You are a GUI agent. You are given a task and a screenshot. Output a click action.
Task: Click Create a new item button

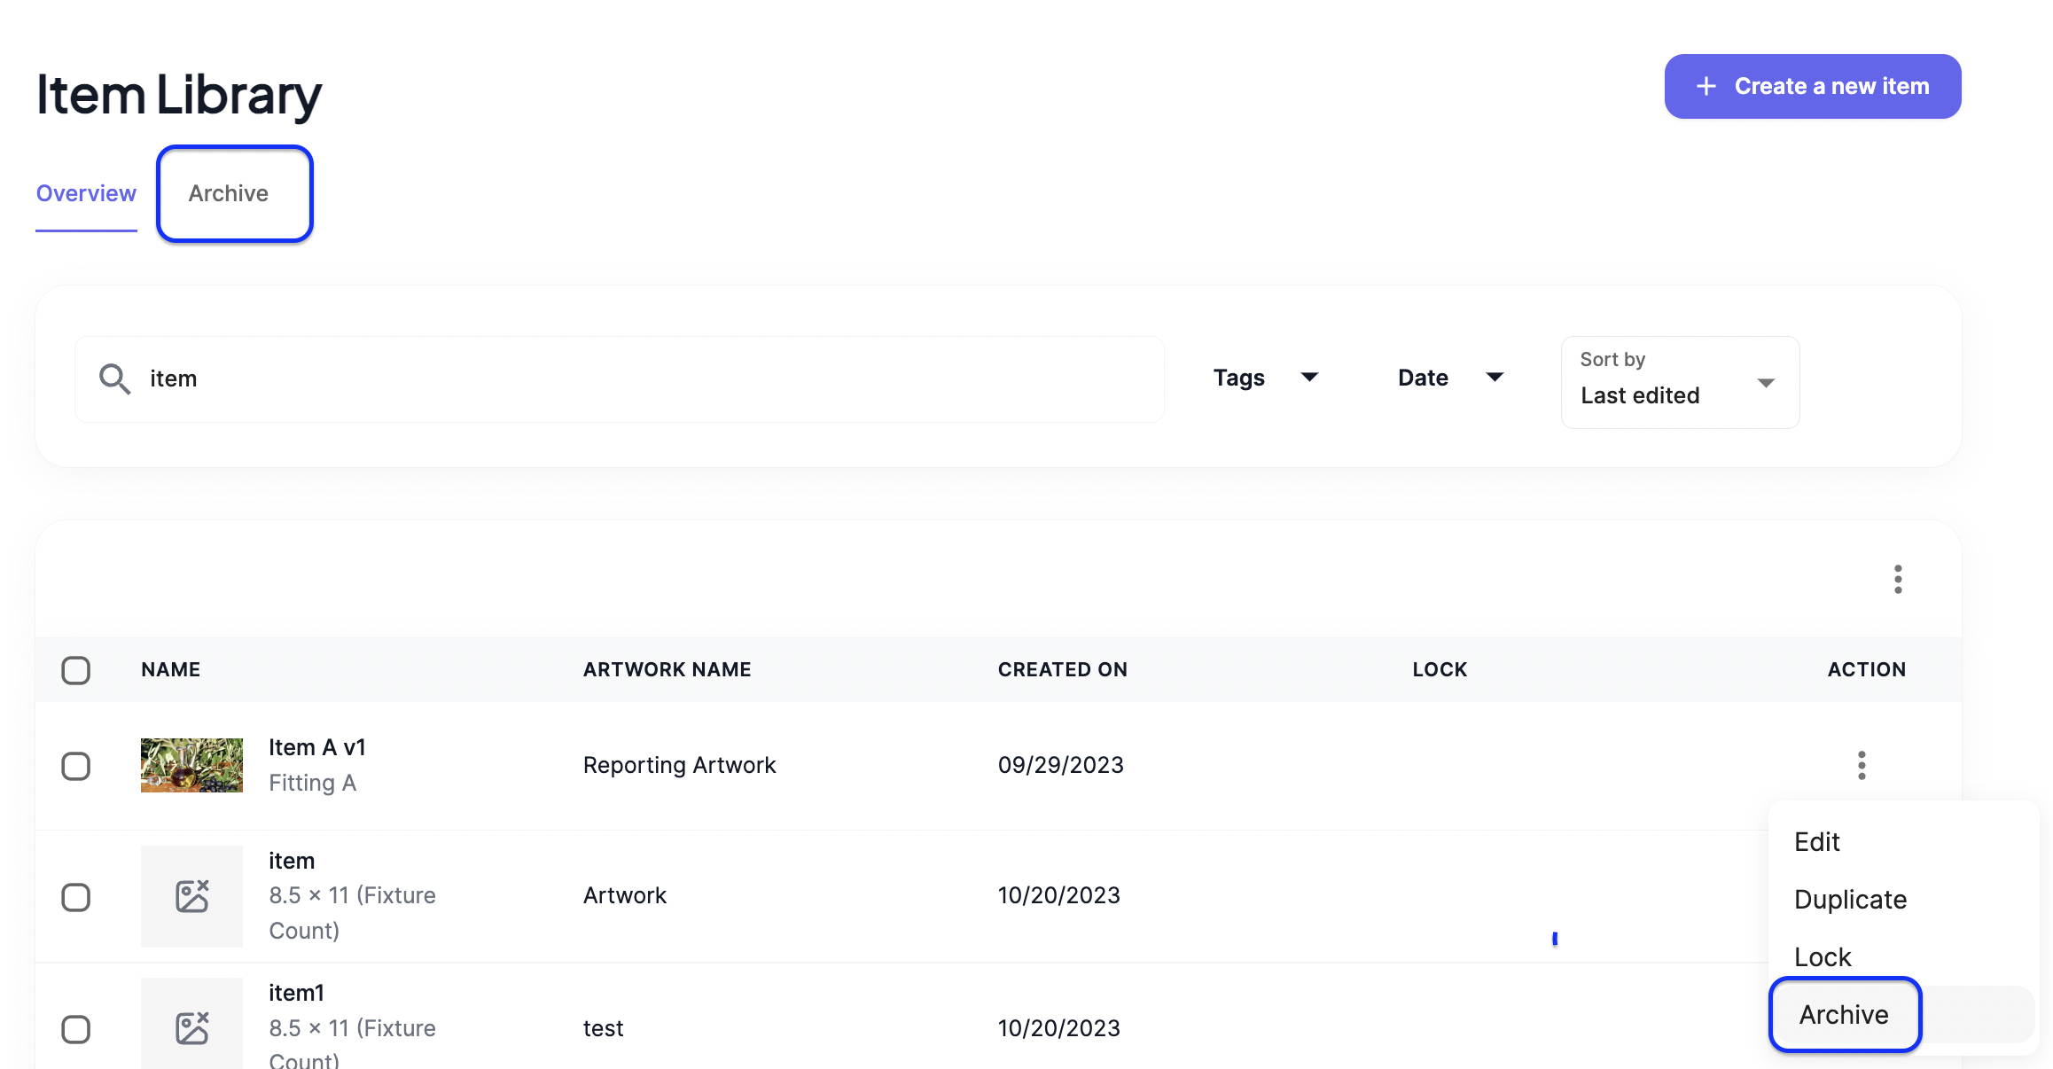click(1812, 87)
